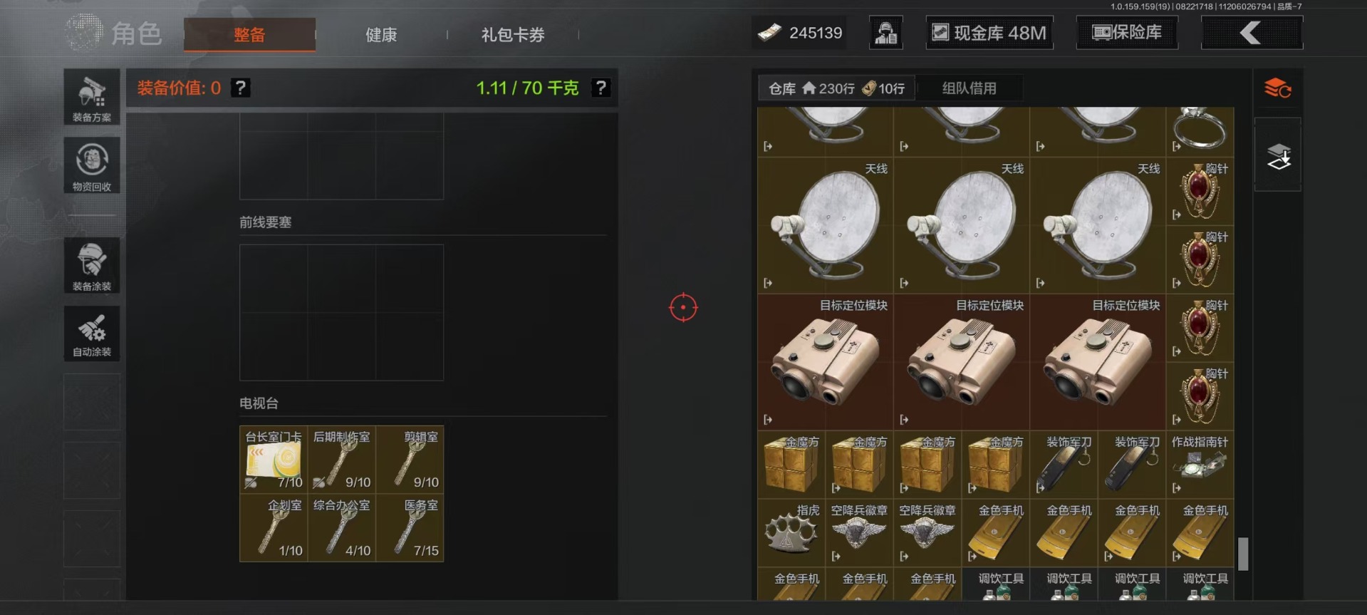Select the 医务室 key item
This screenshot has width=1367, height=615.
point(410,528)
